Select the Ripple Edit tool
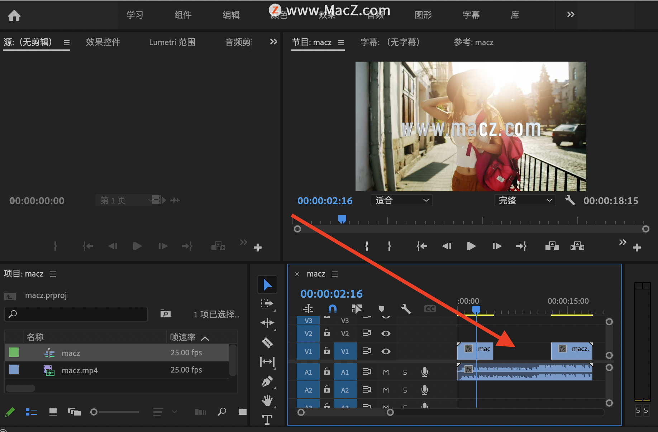Screen dimensions: 658x432 point(267,323)
